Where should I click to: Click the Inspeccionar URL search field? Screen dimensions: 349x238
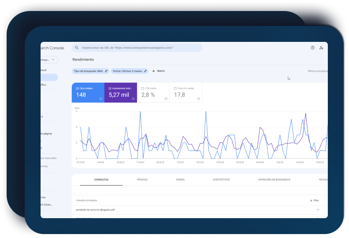[x=137, y=48]
